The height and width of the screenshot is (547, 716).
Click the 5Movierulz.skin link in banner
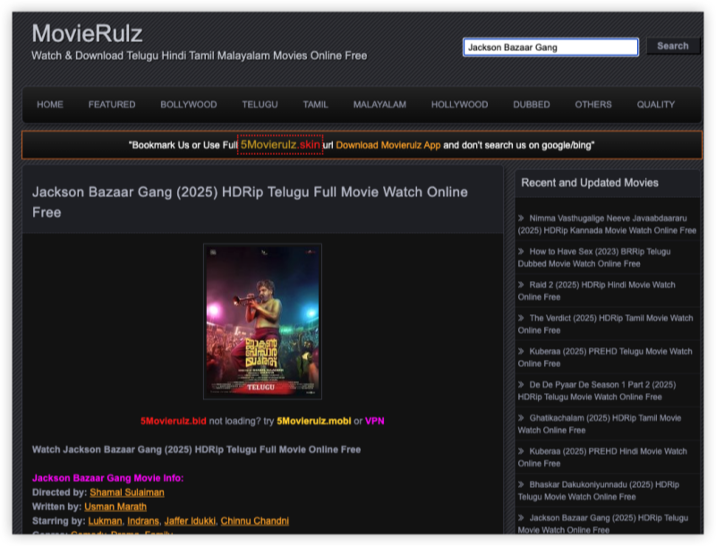coord(280,145)
